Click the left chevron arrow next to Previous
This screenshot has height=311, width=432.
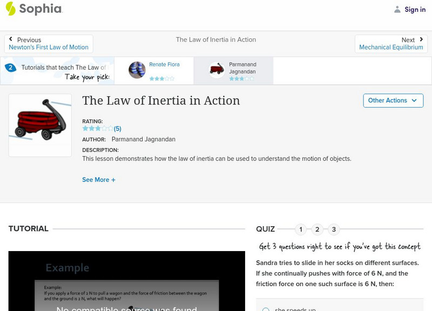point(12,39)
